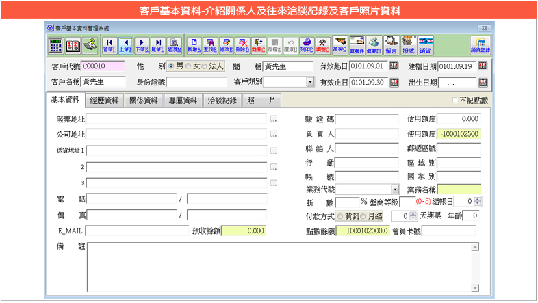Click the 新增 add-record toolbar icon
Image resolution: width=538 pixels, height=303 pixels.
[194, 45]
